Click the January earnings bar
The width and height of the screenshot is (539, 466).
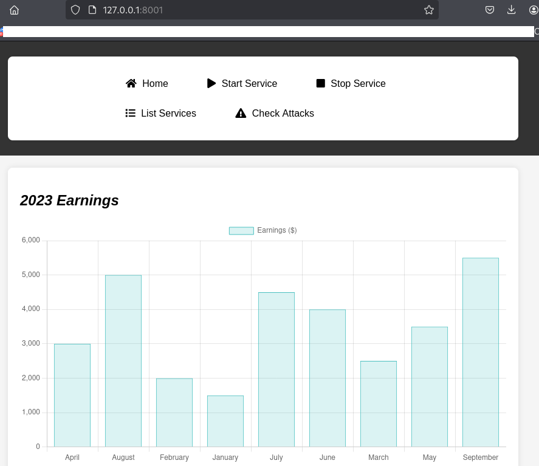coord(225,421)
